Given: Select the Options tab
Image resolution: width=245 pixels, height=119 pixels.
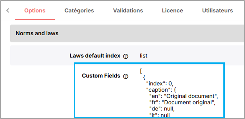Looking at the screenshot, I should click(35, 10).
